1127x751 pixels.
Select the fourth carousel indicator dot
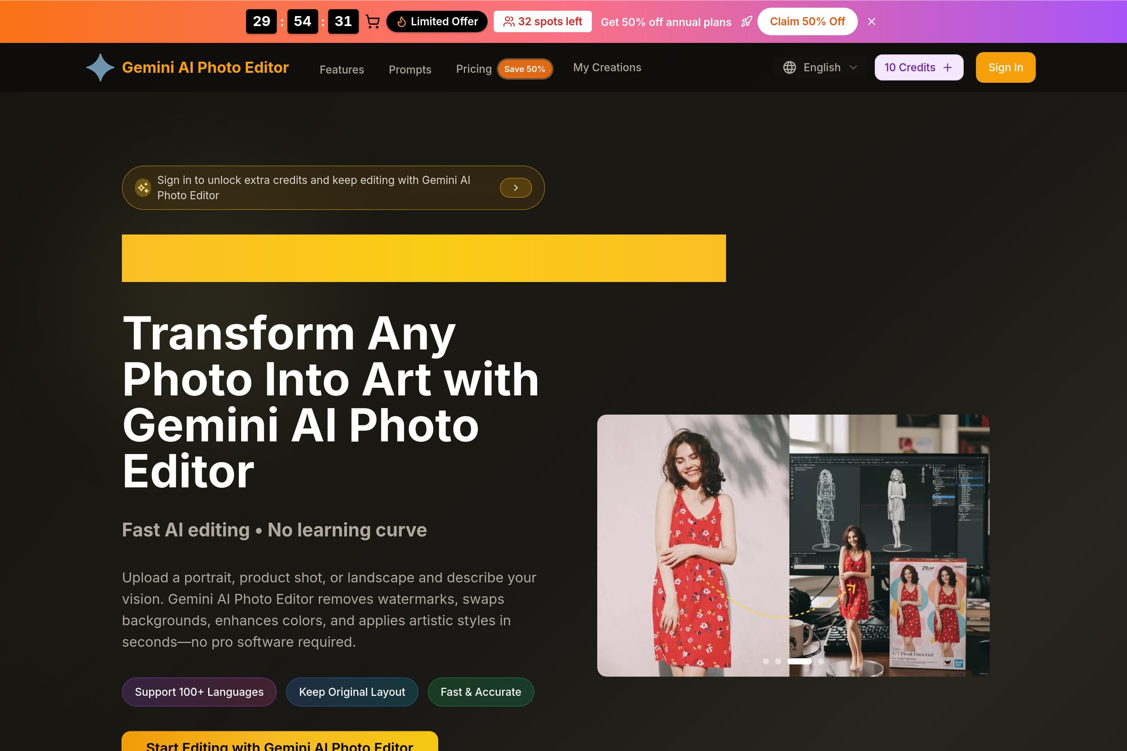tap(821, 661)
